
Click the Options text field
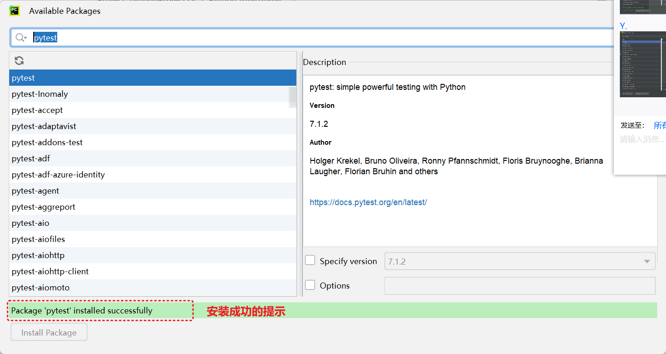coord(520,286)
